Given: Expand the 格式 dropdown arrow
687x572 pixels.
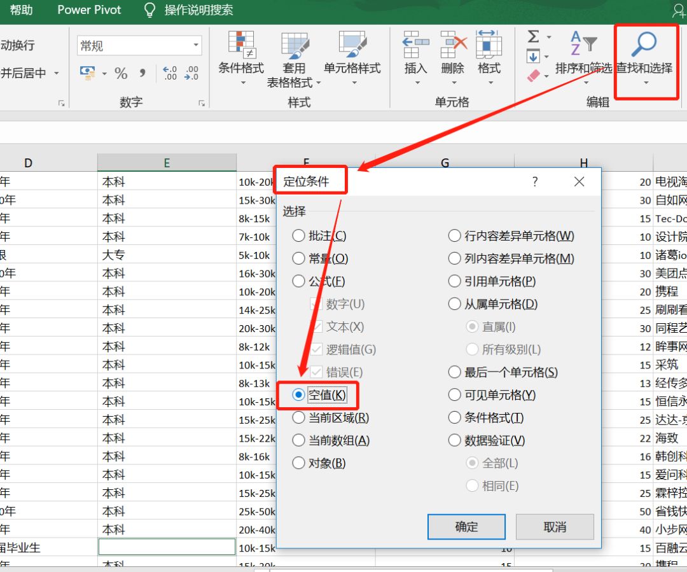Looking at the screenshot, I should click(490, 83).
